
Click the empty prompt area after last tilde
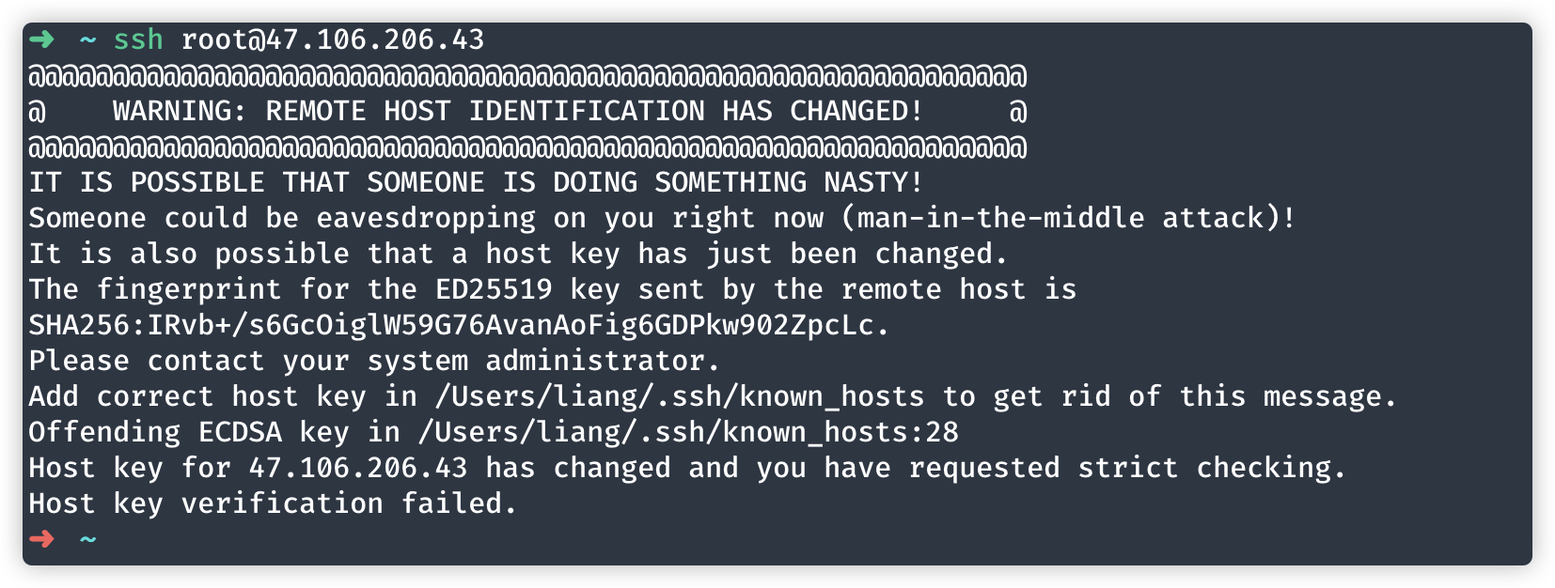click(x=809, y=539)
